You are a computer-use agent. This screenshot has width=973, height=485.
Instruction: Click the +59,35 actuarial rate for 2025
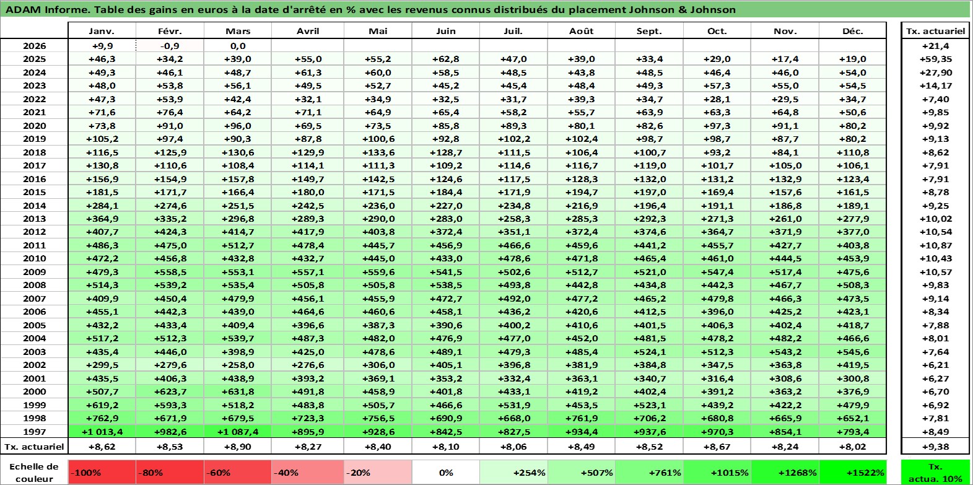(x=936, y=59)
